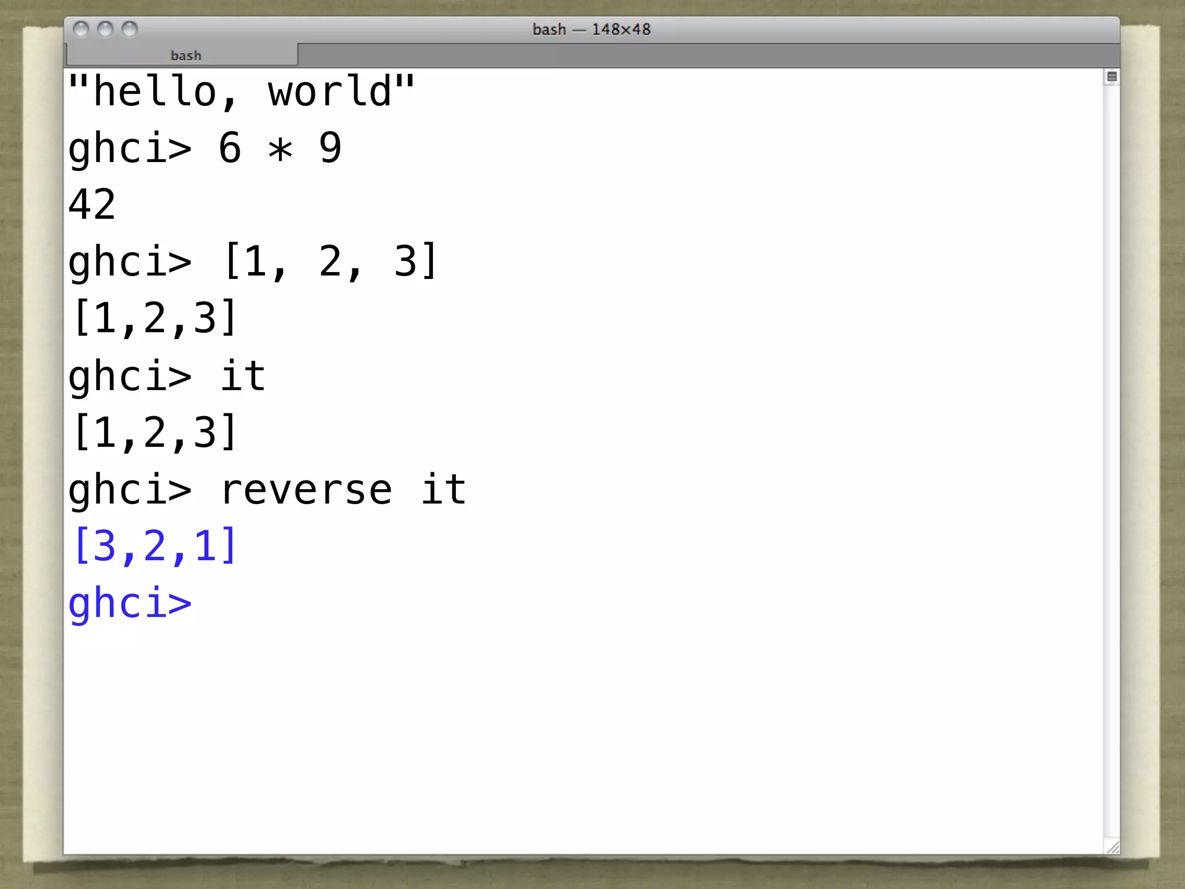The image size is (1185, 889).
Task: Click the "ghci> 6 * 9" line
Action: (x=205, y=149)
